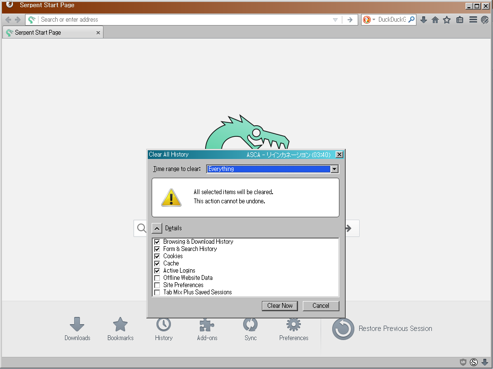493x369 pixels.
Task: Click the Preferences gear shortcut
Action: tap(294, 325)
